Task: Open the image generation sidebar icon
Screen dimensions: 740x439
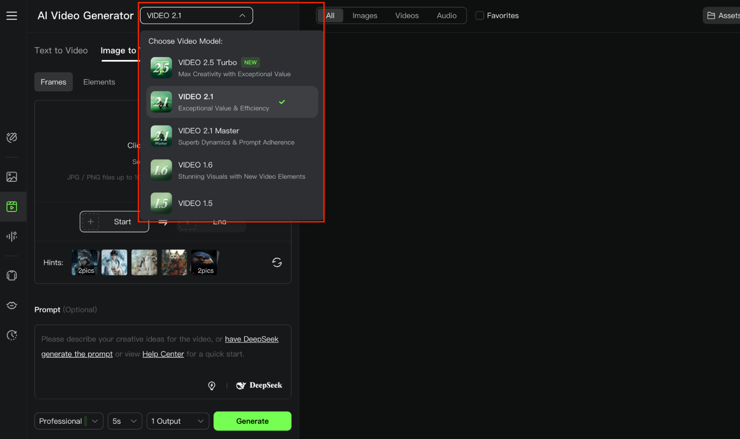Action: (x=11, y=177)
